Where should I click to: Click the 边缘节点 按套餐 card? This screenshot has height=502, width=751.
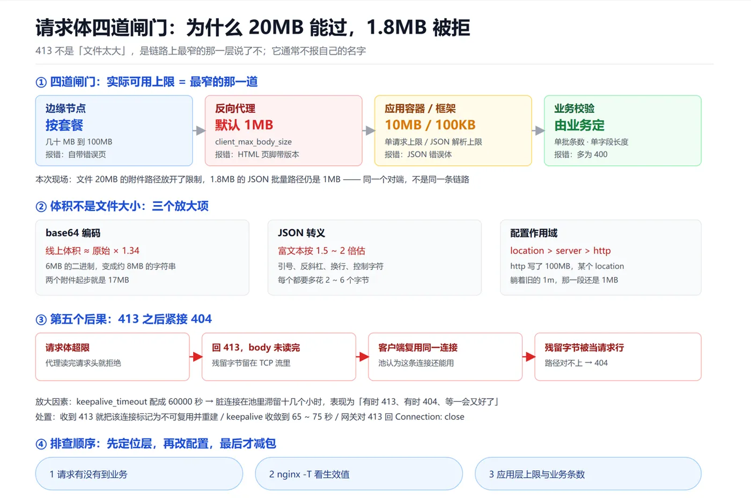pos(114,130)
